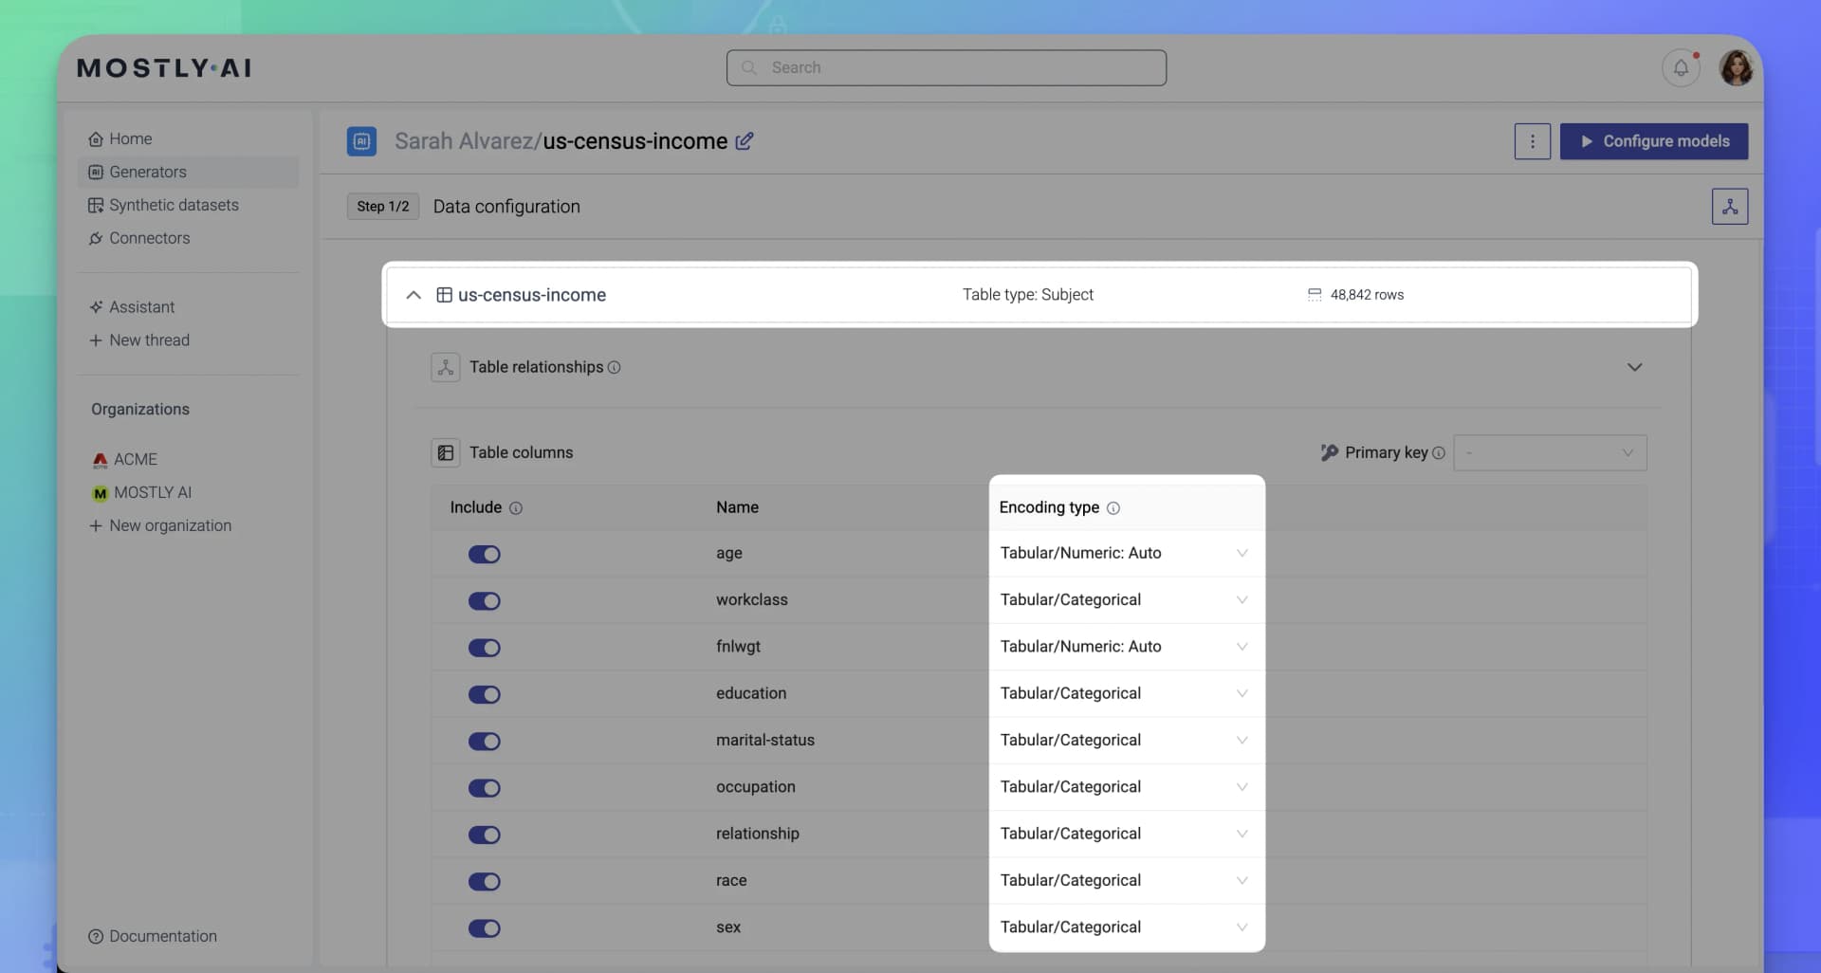The width and height of the screenshot is (1821, 973).
Task: Turn off the workclass include switch
Action: (x=485, y=600)
